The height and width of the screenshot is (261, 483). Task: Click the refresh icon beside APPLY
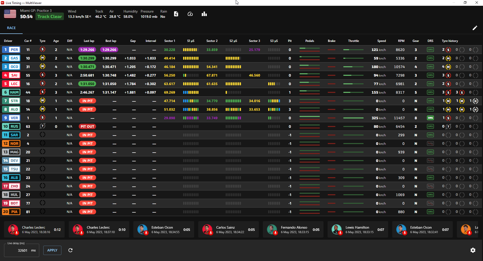pos(70,250)
